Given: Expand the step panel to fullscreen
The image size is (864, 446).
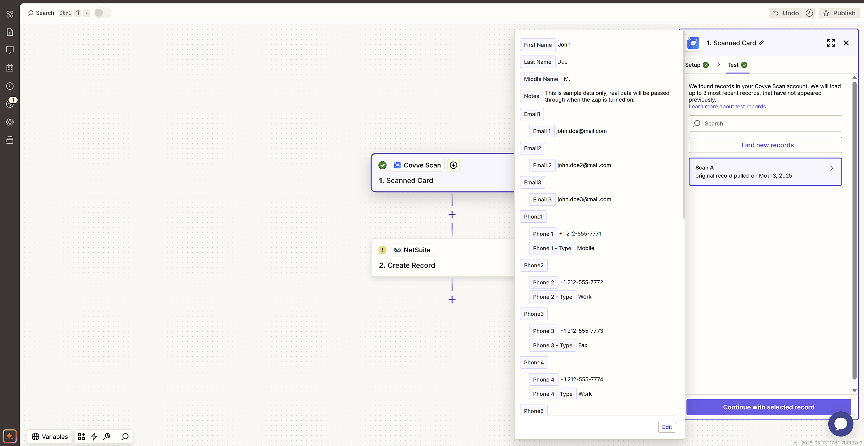Looking at the screenshot, I should click(x=831, y=43).
